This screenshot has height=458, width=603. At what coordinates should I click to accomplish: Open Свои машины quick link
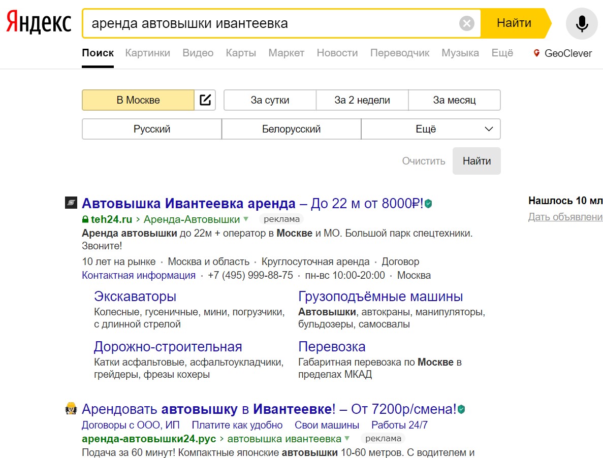click(x=327, y=426)
